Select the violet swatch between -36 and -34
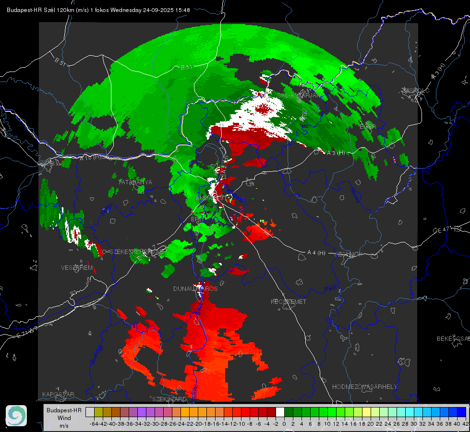Viewport: 470px width, 432px height. (133, 412)
